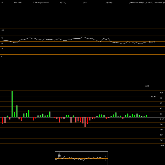Click the 'SI & MR' header label
The image size is (165, 165).
coord(17,3)
